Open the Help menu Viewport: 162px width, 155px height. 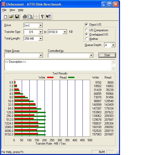[x=21, y=10]
